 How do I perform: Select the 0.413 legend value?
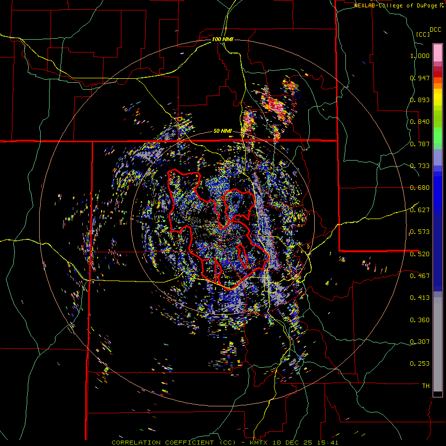(420, 298)
